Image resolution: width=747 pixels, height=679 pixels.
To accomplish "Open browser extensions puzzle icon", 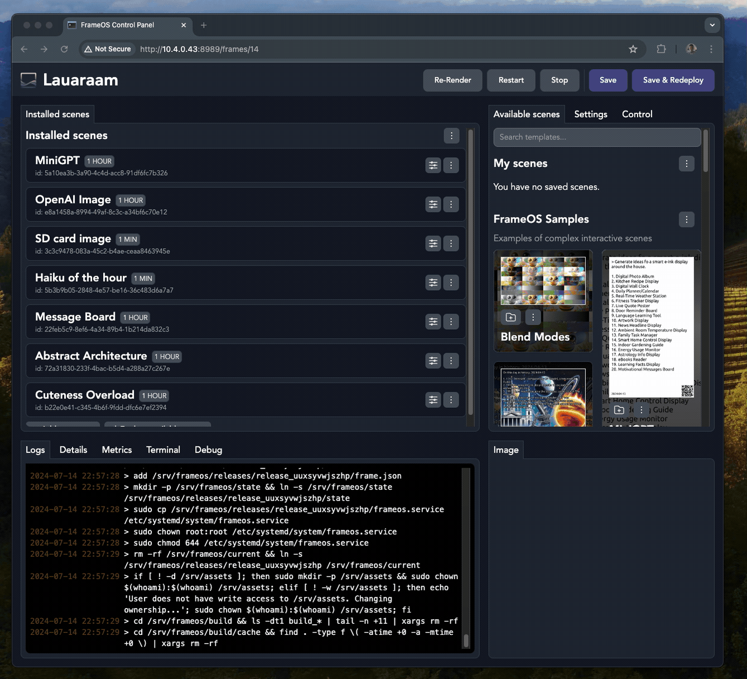I will [661, 49].
